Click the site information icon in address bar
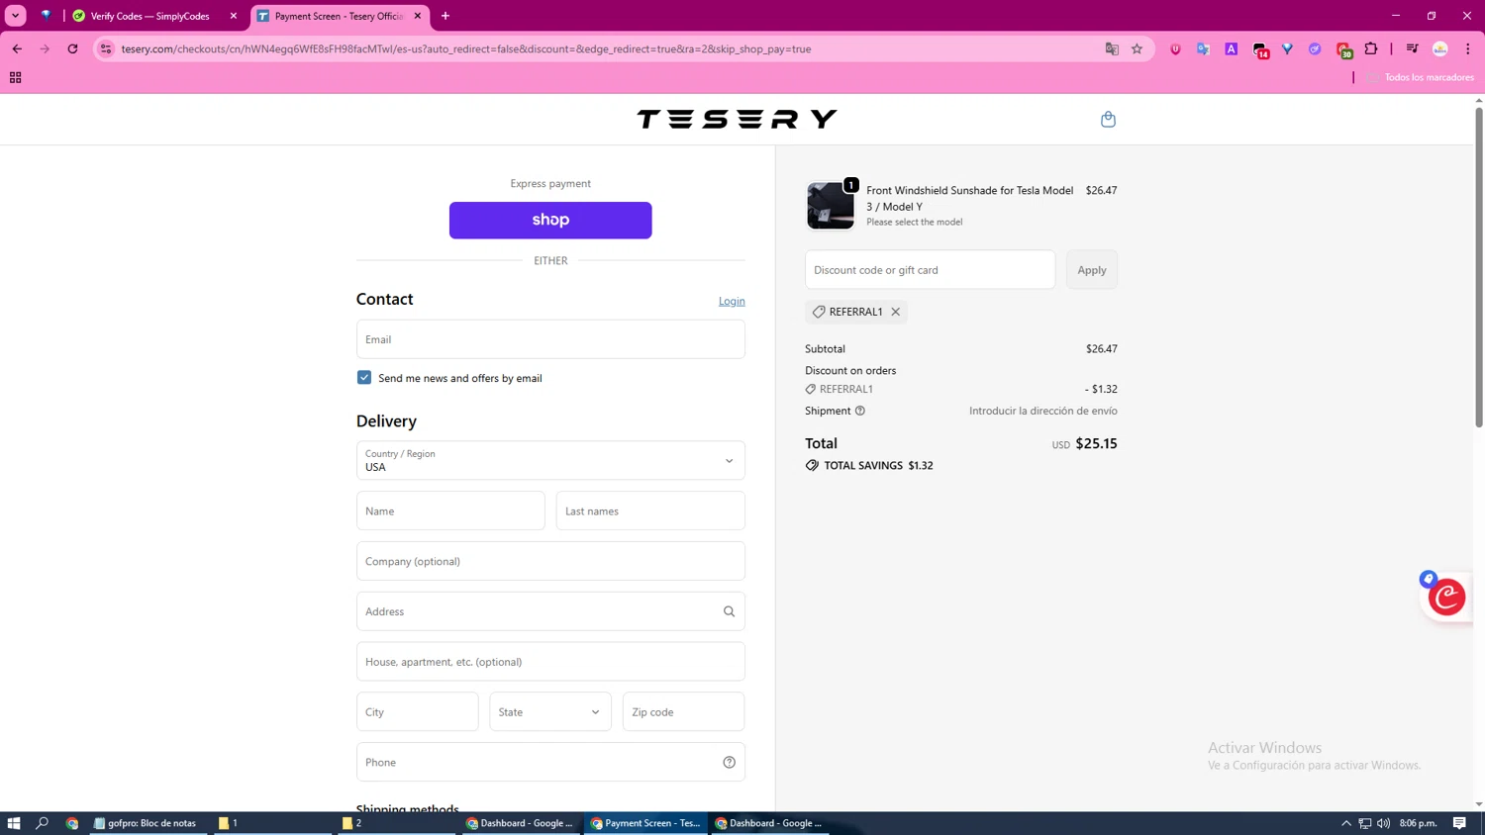The width and height of the screenshot is (1485, 835). click(106, 48)
